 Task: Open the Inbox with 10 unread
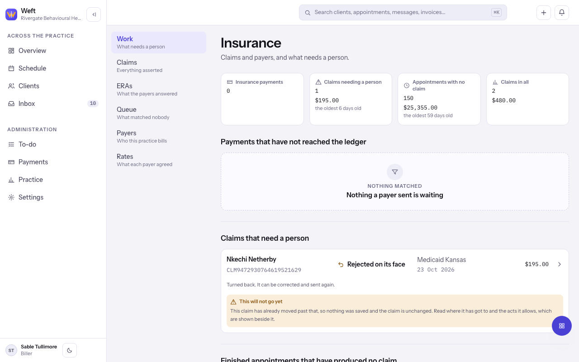point(53,104)
